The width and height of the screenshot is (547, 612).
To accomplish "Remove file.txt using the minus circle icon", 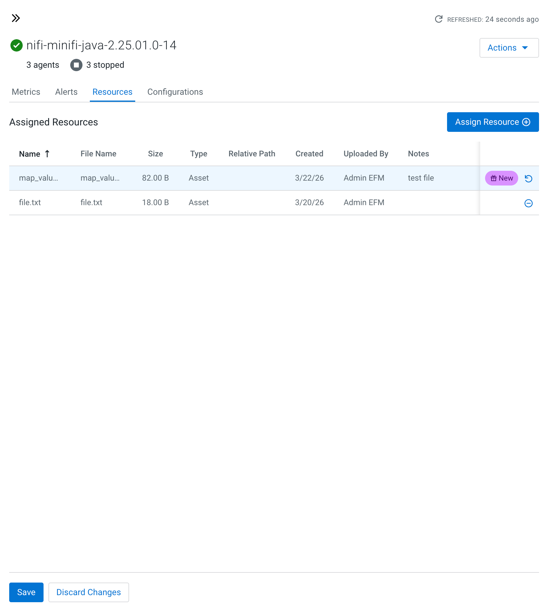I will click(528, 203).
